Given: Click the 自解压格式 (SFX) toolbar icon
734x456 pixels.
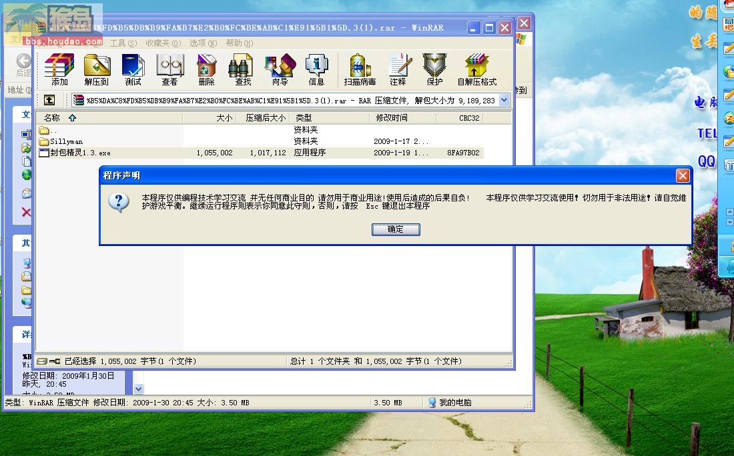Looking at the screenshot, I should pyautogui.click(x=477, y=70).
